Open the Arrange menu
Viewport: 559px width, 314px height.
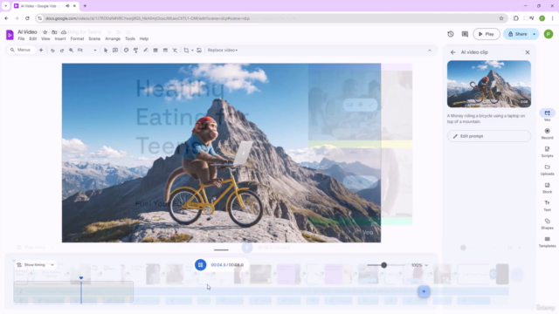pos(113,38)
